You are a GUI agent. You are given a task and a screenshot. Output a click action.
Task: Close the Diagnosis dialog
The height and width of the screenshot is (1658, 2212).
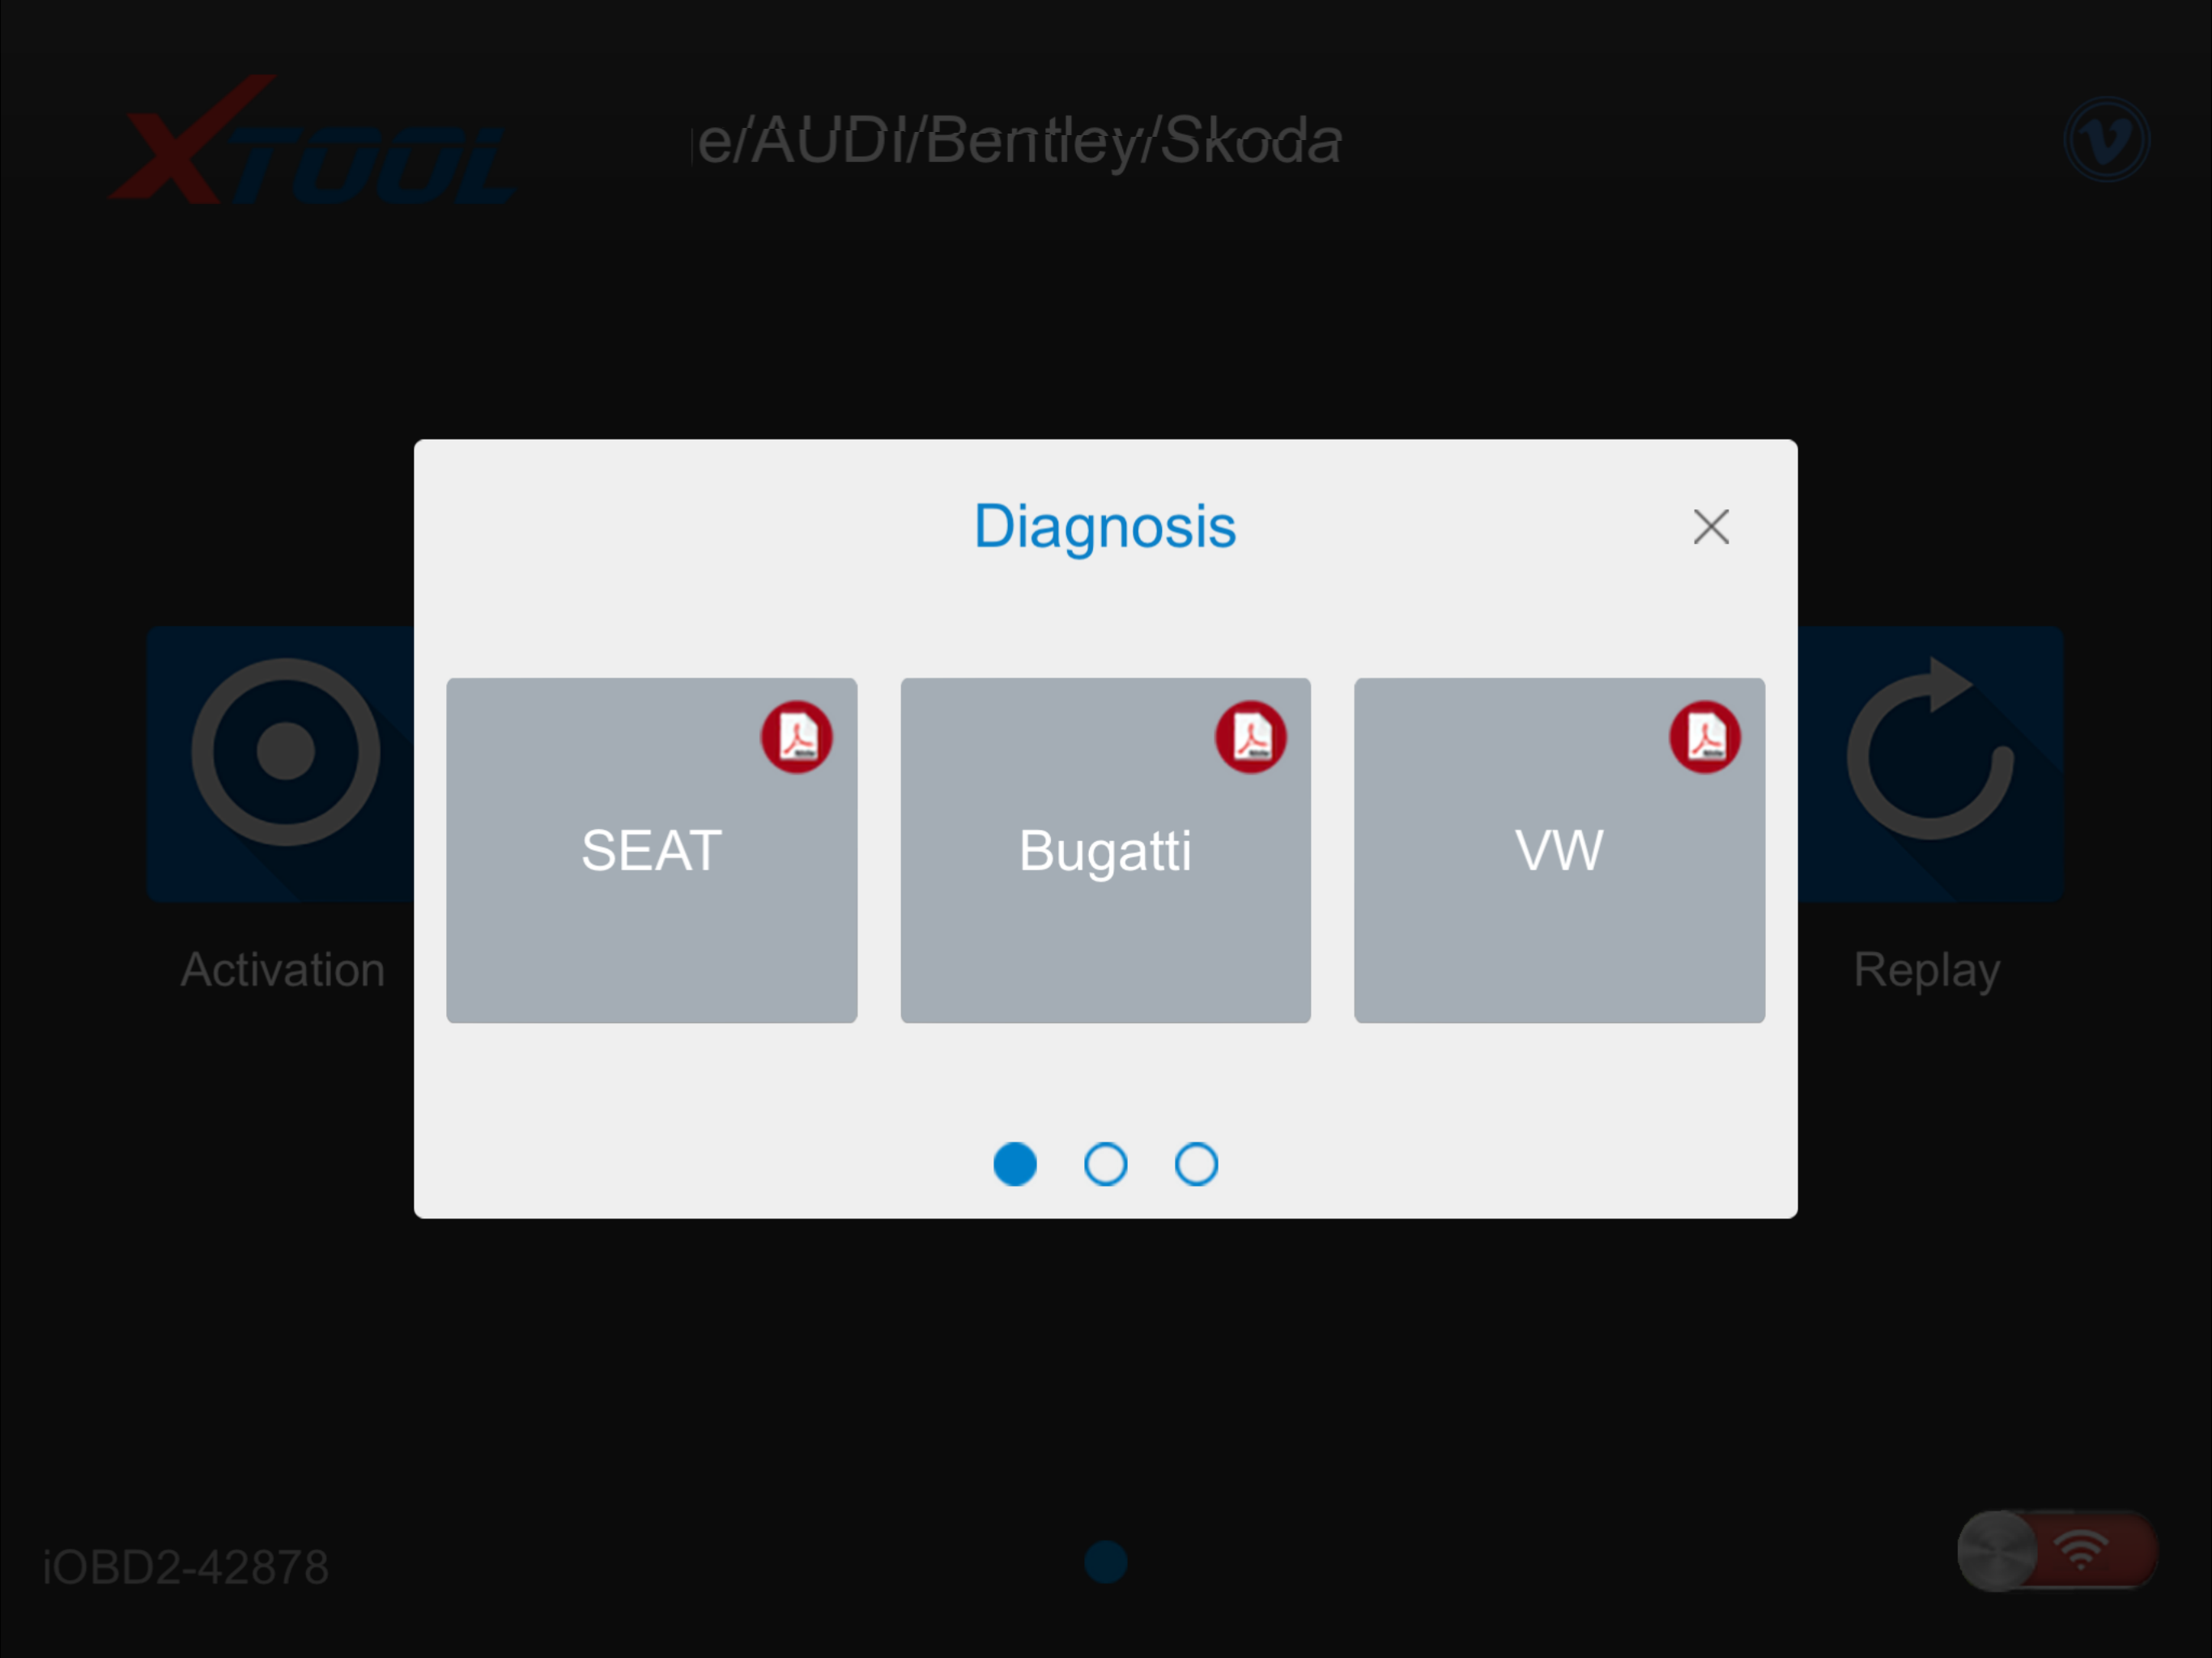click(x=1710, y=527)
